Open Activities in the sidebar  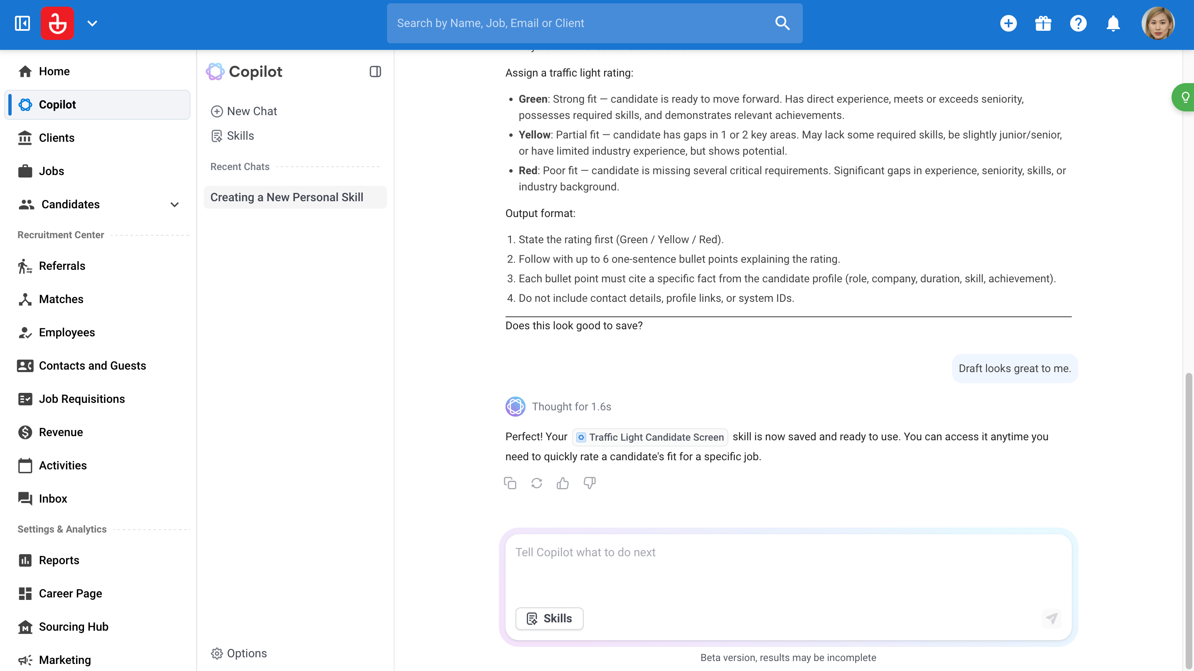(x=97, y=466)
